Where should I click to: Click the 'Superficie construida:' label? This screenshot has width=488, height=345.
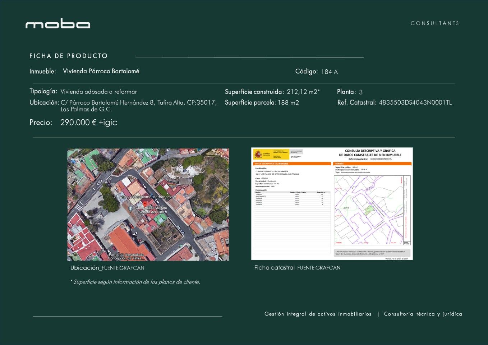point(254,92)
